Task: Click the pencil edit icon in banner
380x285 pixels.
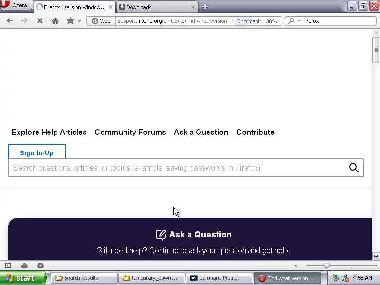Action: pos(161,235)
